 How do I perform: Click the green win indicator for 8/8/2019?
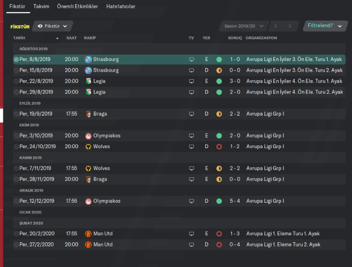coord(219,60)
